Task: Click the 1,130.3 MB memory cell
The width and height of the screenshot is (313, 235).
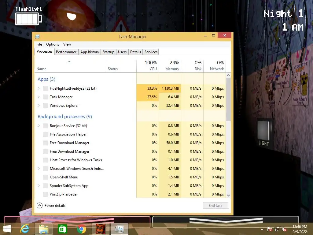Action: click(170, 88)
